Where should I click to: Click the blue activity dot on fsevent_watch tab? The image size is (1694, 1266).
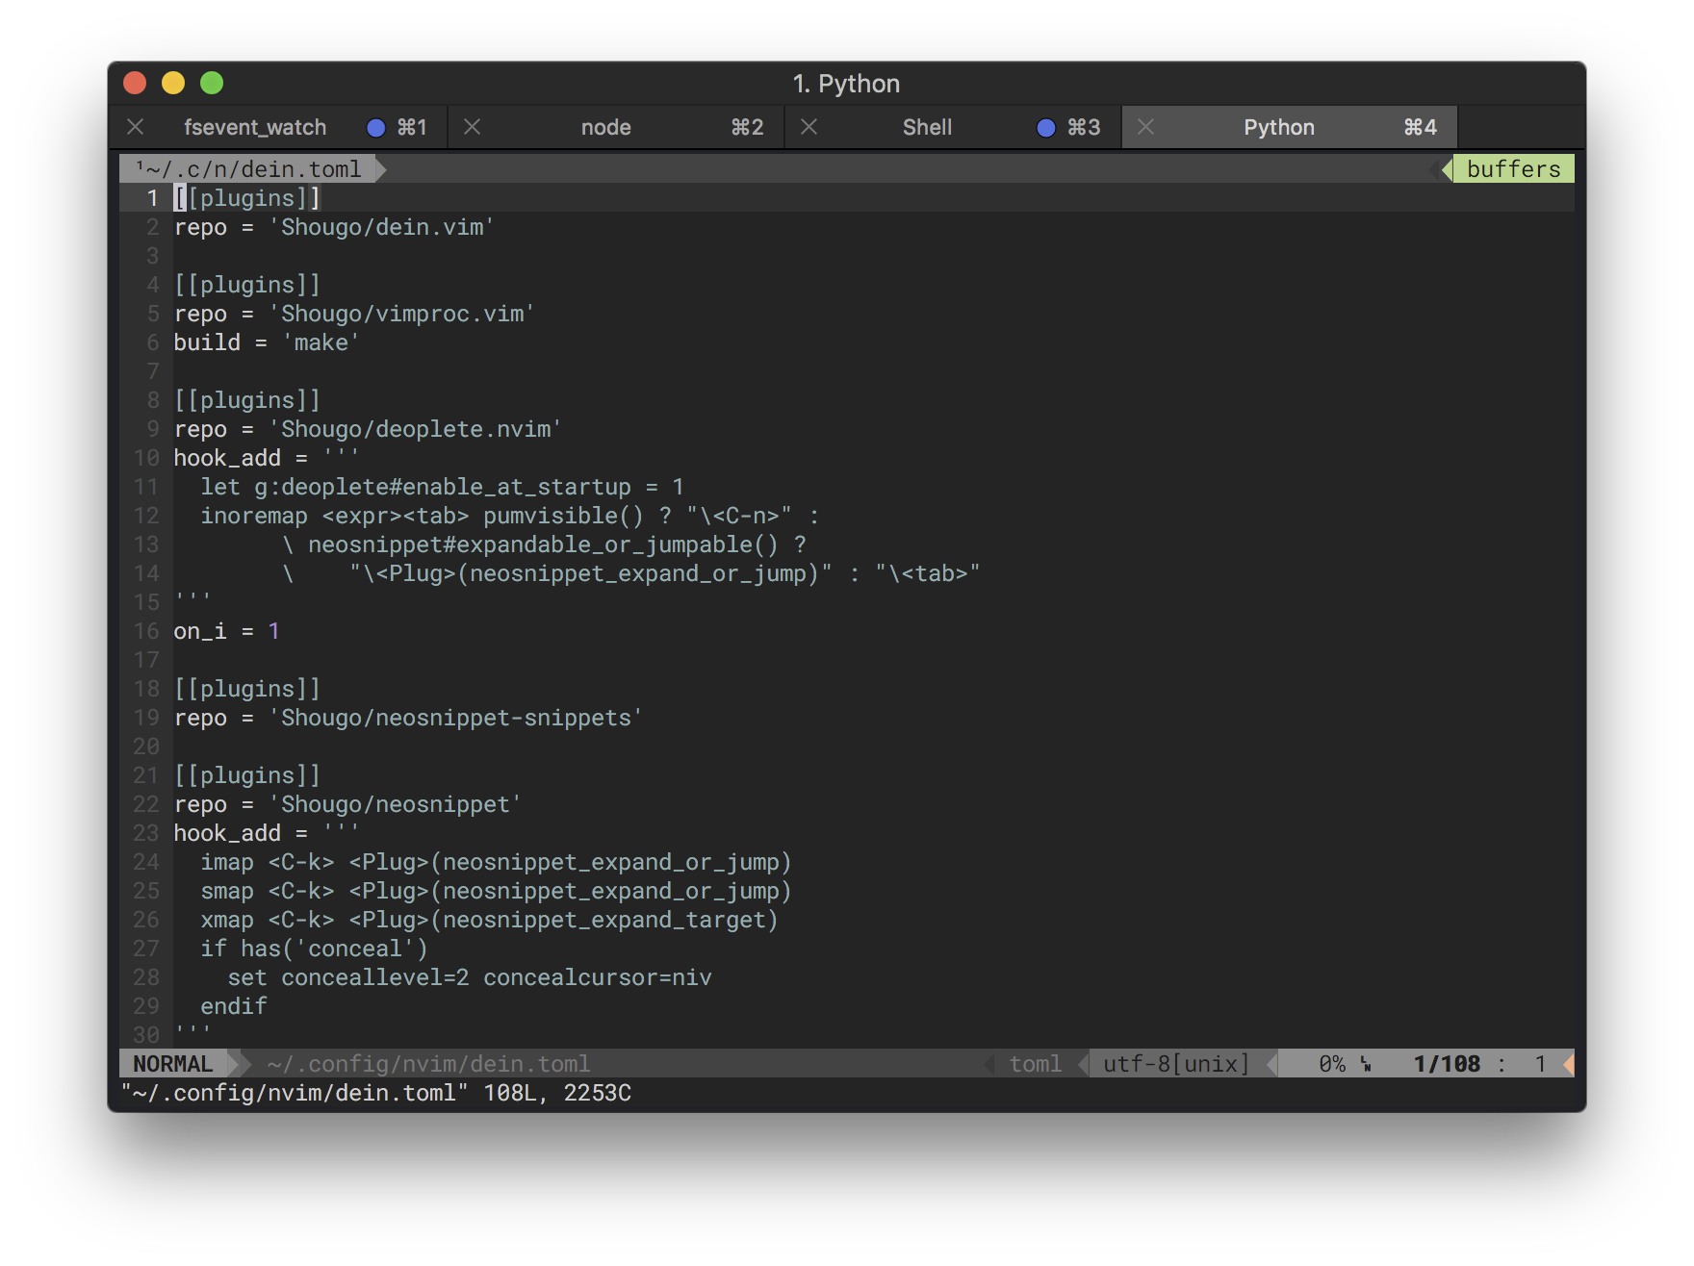(x=376, y=128)
